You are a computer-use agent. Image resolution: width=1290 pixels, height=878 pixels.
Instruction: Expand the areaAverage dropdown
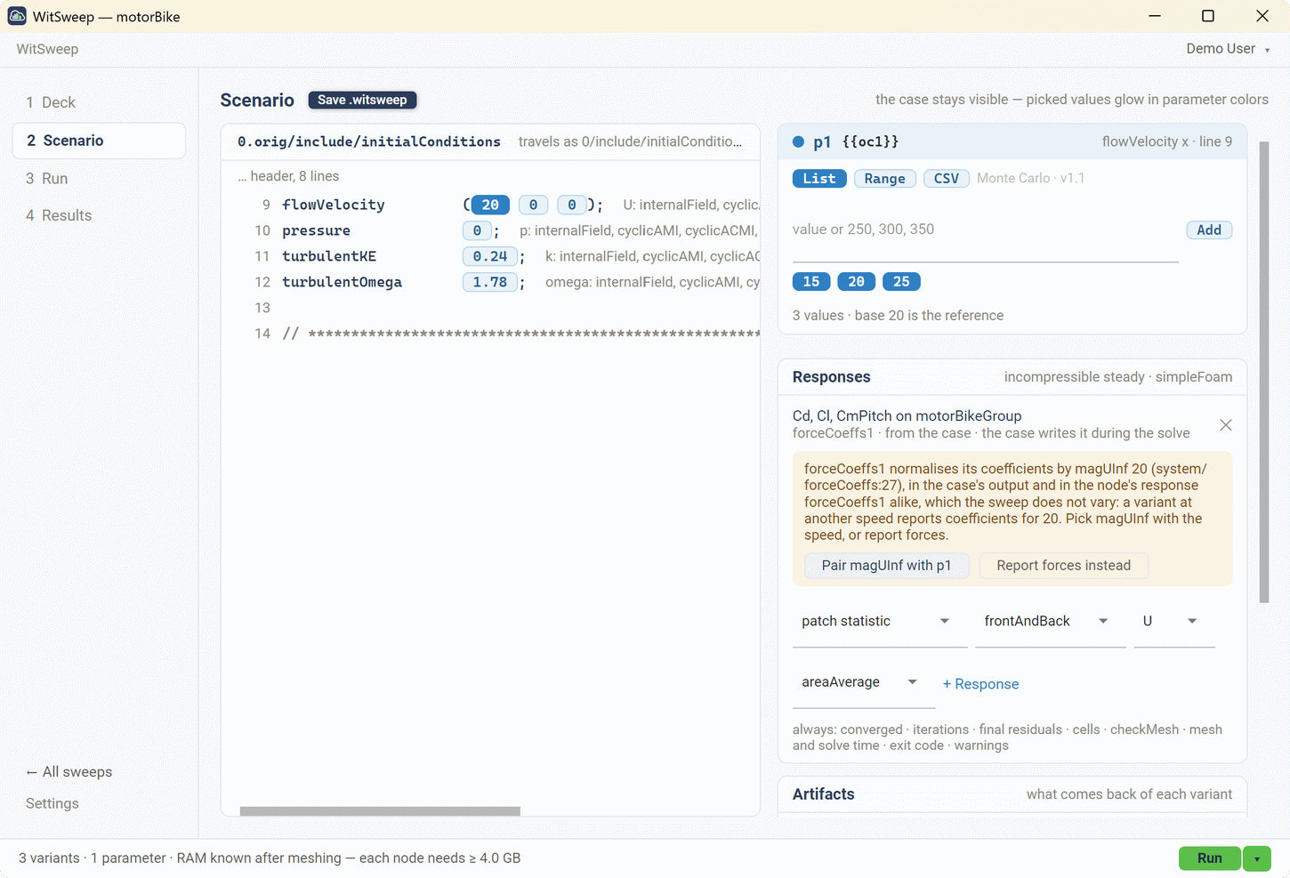(864, 682)
